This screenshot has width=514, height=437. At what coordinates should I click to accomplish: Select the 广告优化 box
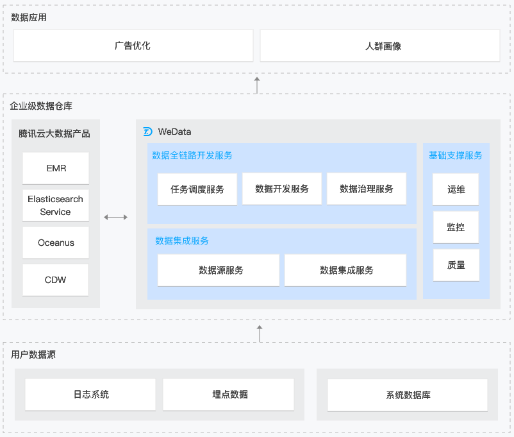point(133,46)
